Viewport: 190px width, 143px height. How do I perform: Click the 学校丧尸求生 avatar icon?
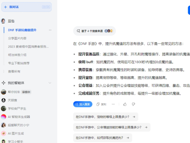[x=3, y=109]
